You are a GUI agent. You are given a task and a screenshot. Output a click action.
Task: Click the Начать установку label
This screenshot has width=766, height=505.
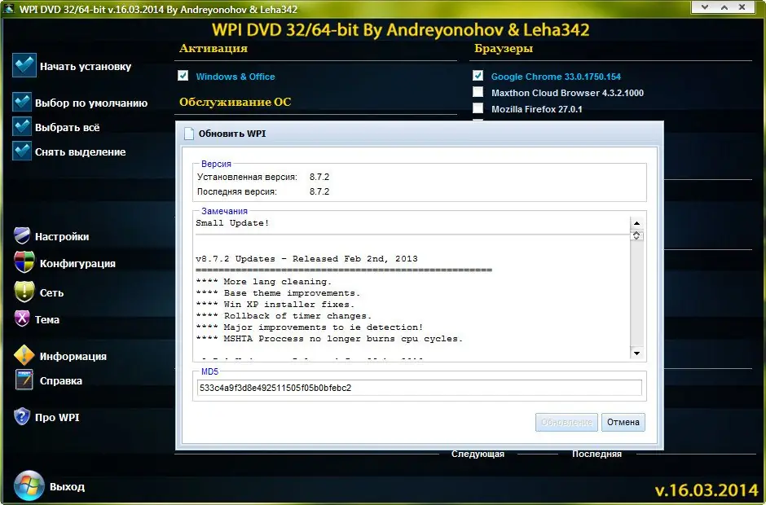pos(86,67)
